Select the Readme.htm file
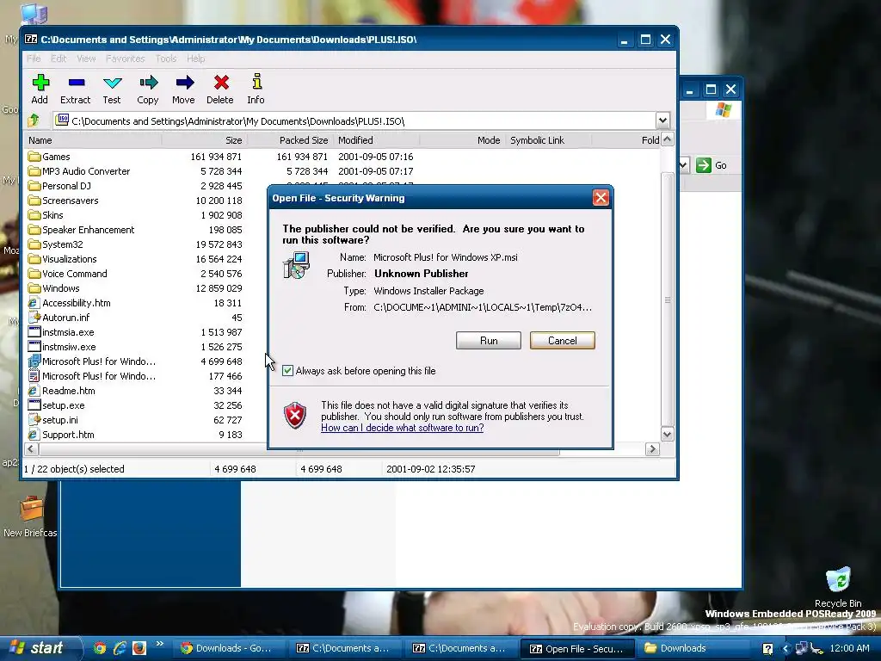 coord(62,391)
